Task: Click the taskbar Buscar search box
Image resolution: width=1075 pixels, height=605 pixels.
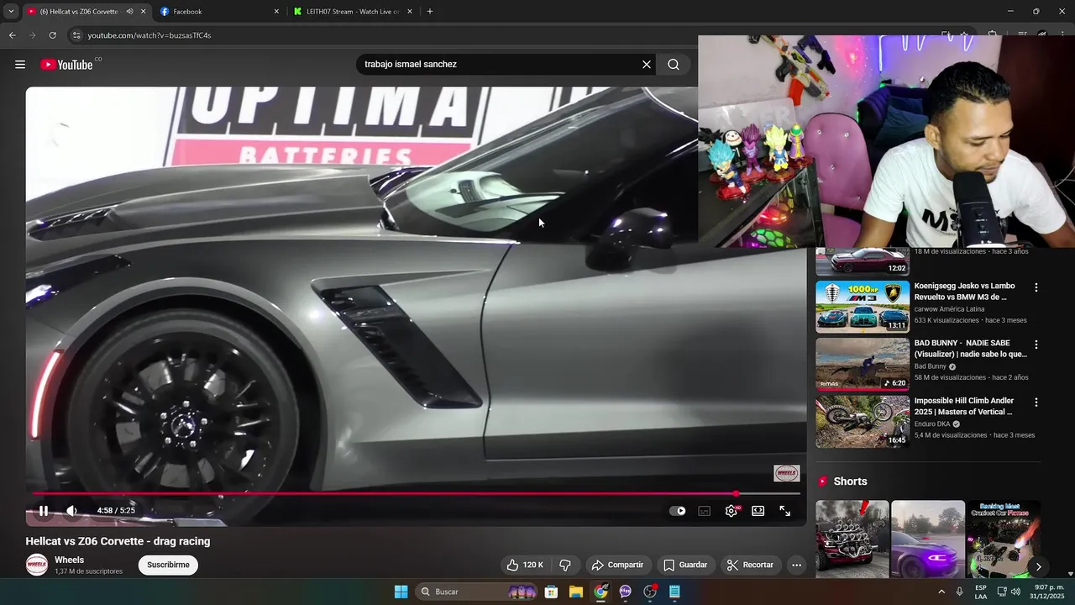Action: pos(477,592)
